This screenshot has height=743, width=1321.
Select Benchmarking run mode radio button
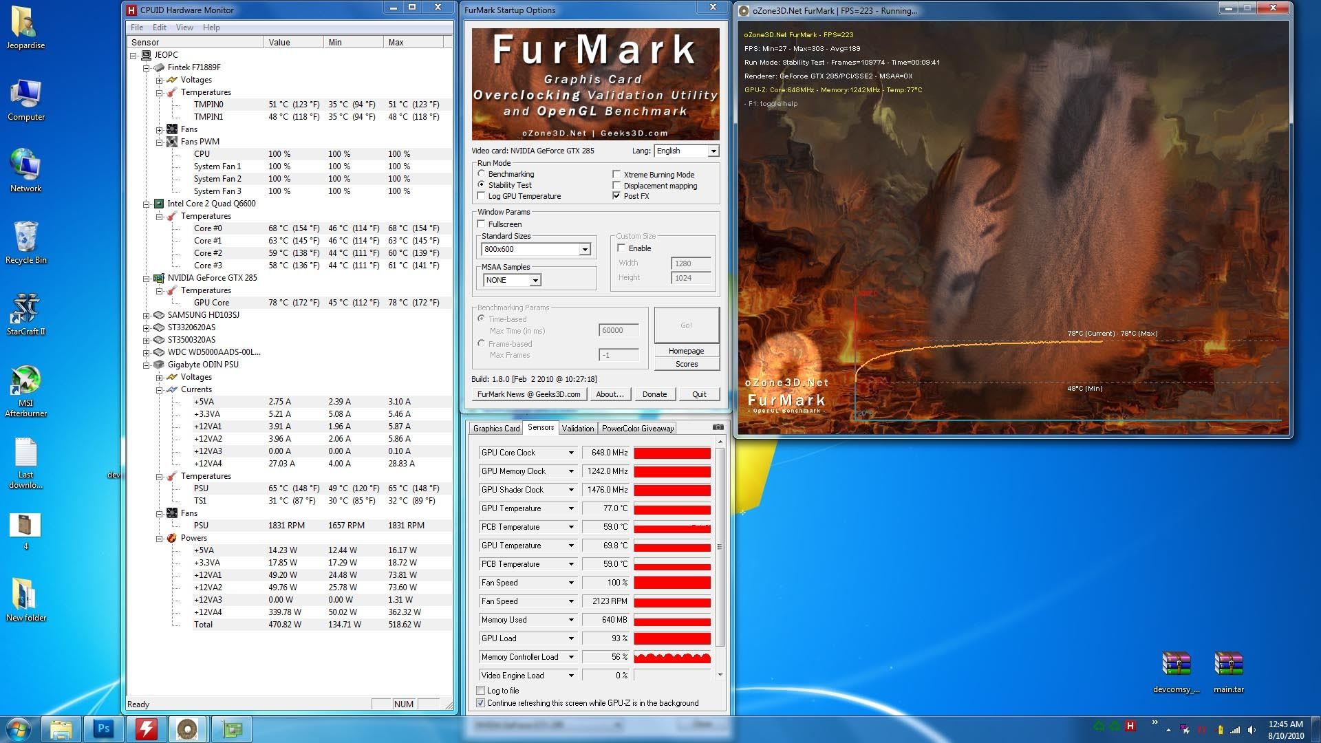click(x=482, y=174)
